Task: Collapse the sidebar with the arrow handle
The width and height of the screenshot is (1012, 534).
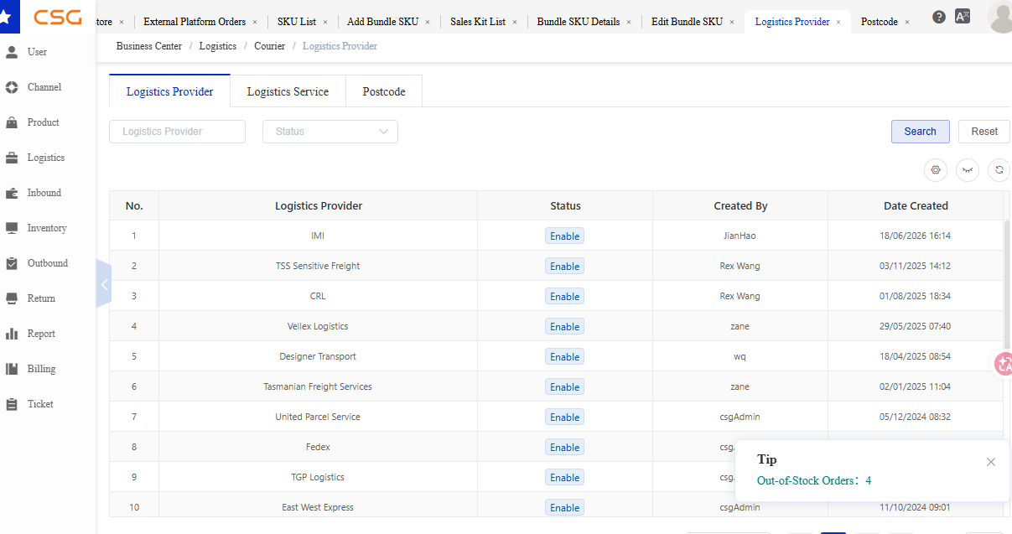Action: [x=104, y=284]
